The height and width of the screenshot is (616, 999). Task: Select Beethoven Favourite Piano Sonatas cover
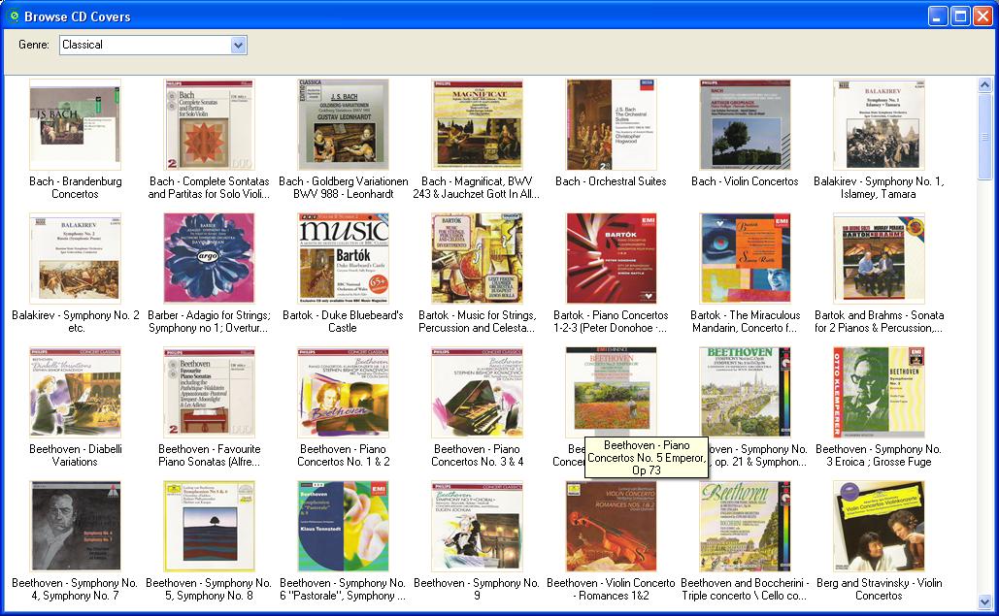pos(209,392)
